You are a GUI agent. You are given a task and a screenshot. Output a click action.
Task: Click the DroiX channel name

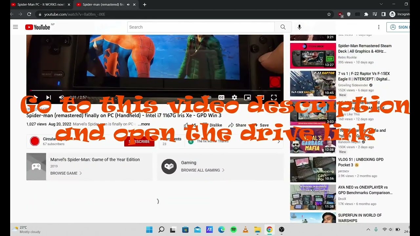(342, 199)
